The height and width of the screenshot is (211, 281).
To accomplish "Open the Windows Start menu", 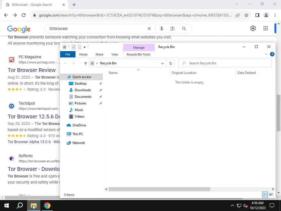I will coord(7,206).
